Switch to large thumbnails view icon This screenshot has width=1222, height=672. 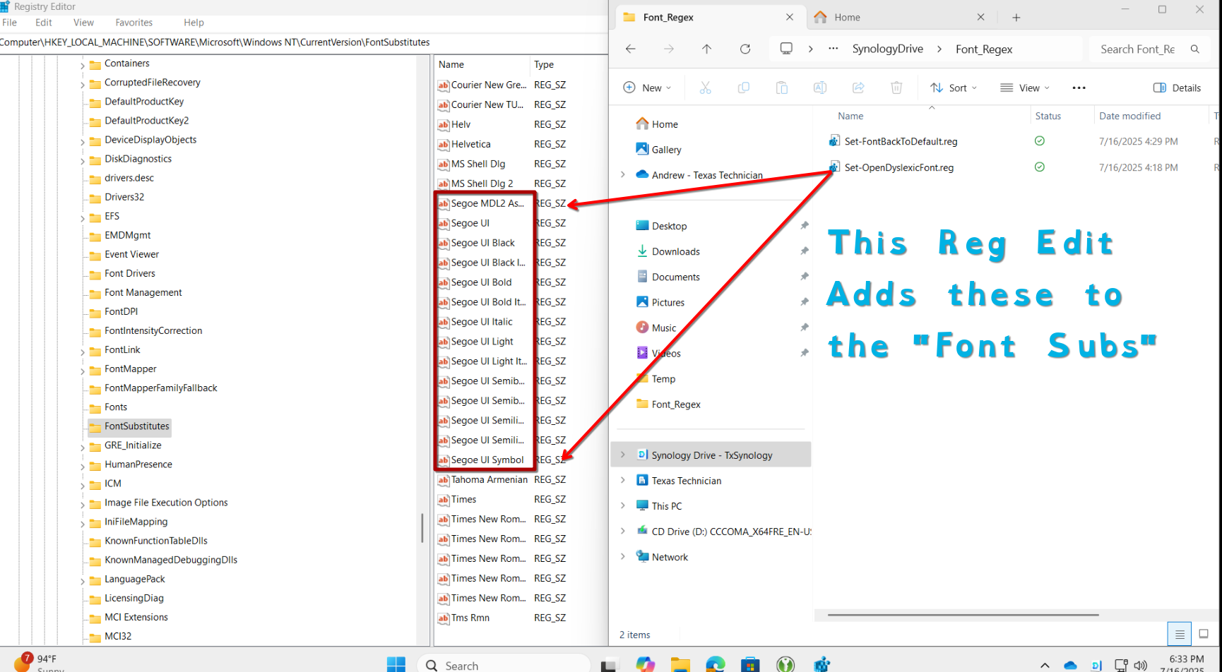pyautogui.click(x=1204, y=634)
